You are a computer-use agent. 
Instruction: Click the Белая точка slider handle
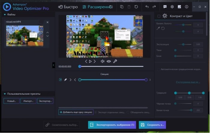click(x=191, y=110)
